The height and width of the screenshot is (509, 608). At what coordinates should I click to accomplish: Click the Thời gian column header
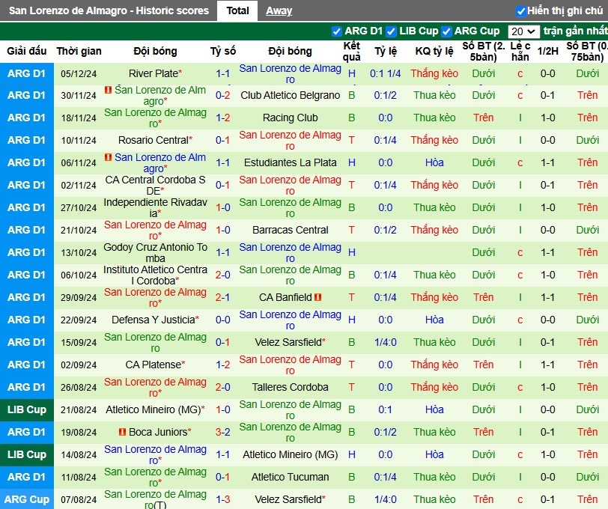pos(79,51)
